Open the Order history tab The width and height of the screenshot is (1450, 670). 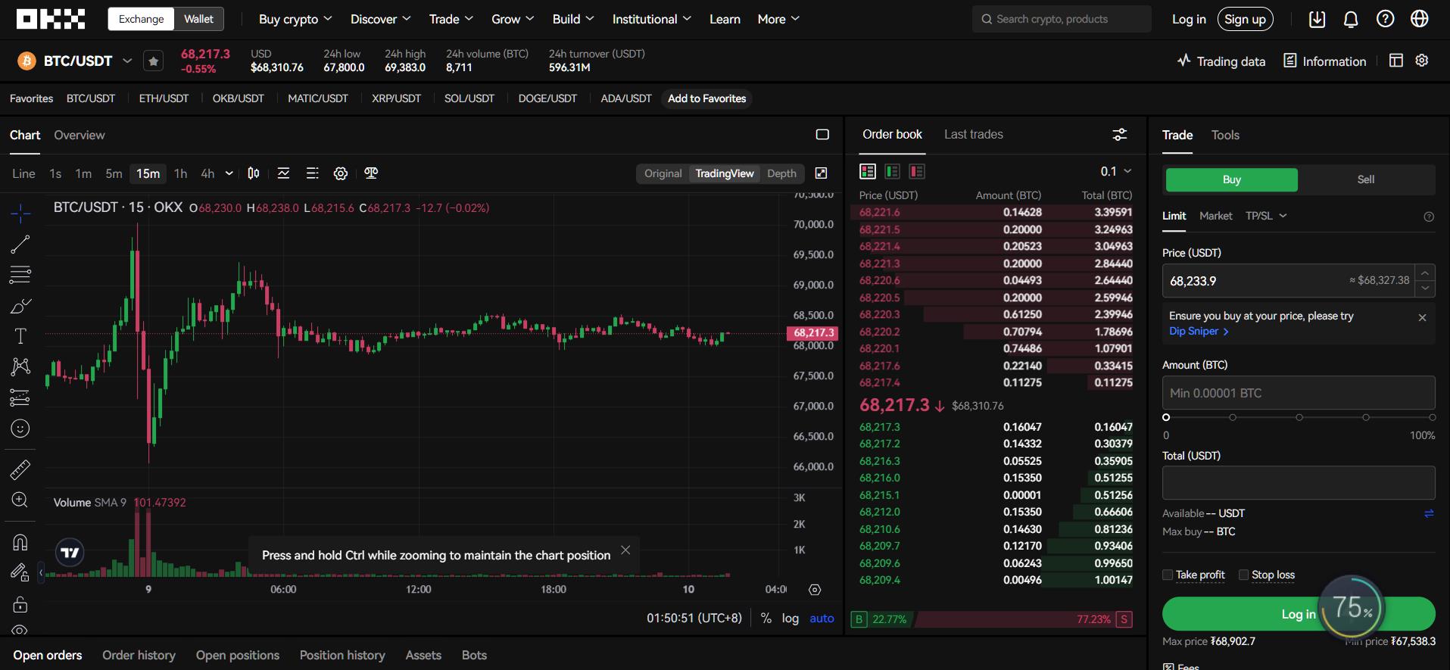tap(139, 655)
